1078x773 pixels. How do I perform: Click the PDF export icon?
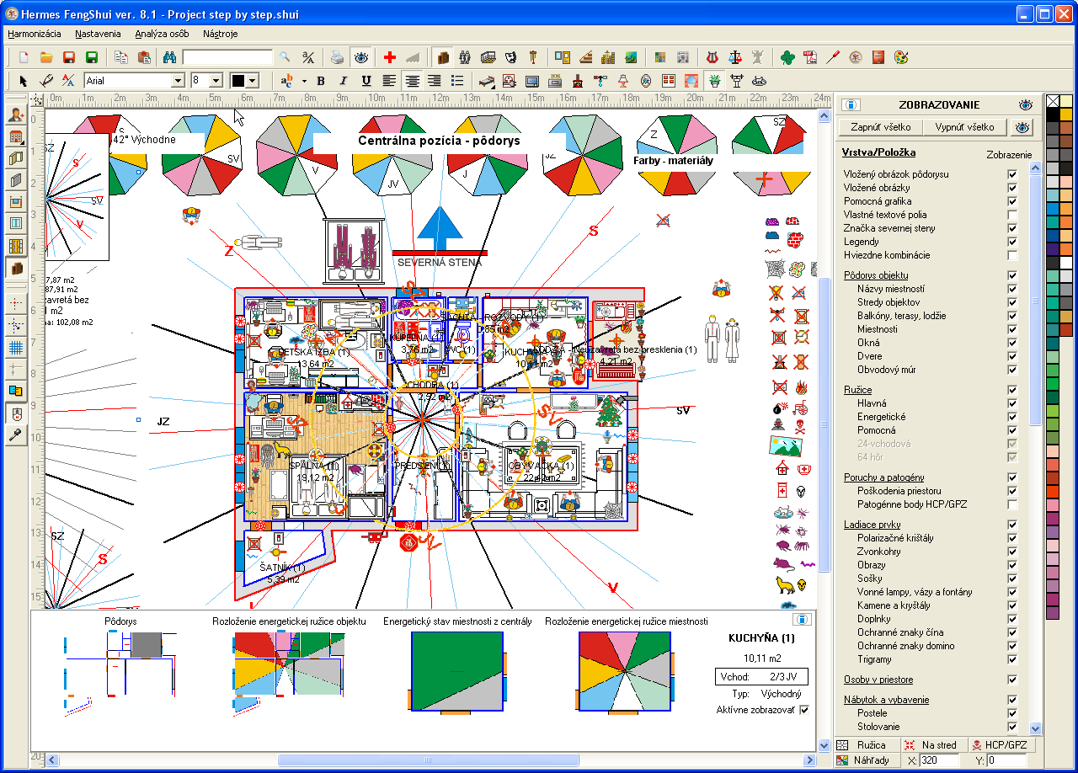click(x=810, y=57)
